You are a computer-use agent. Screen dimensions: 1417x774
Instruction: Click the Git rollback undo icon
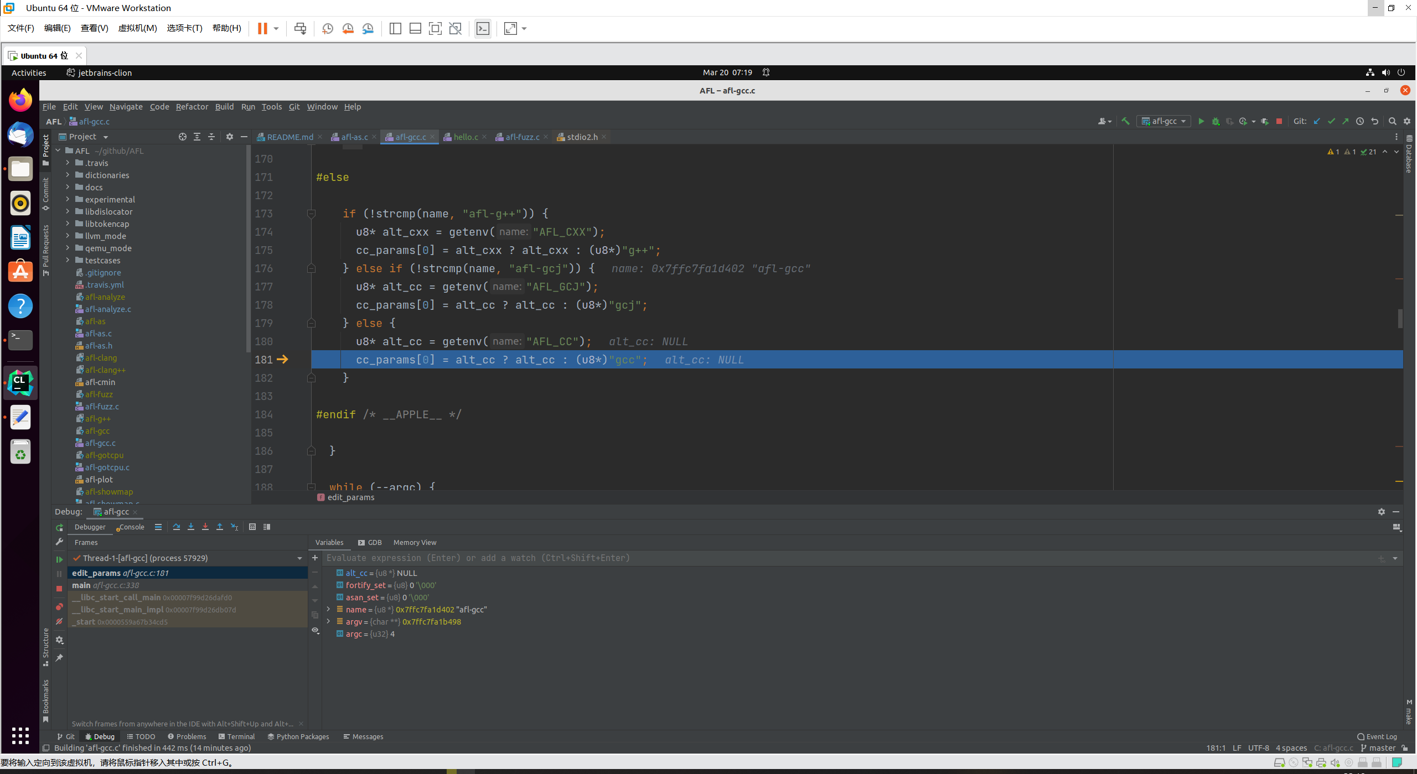pos(1374,121)
